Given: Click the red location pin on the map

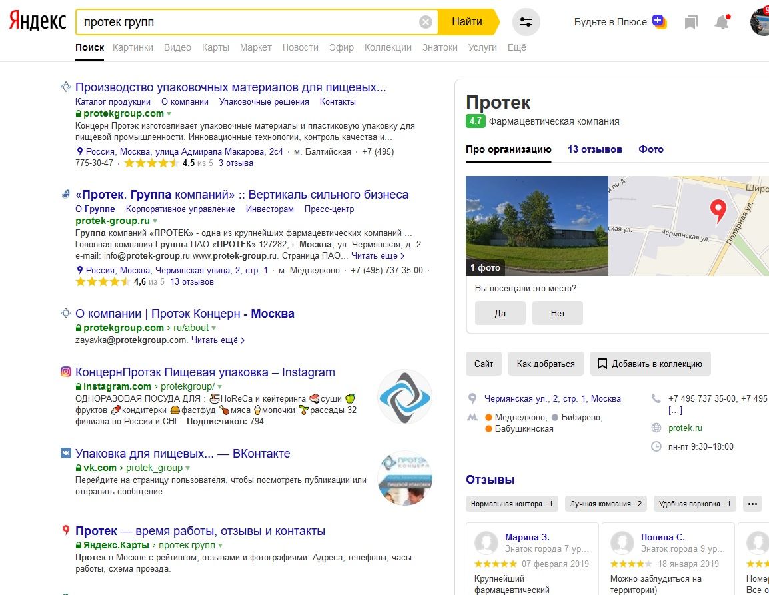Looking at the screenshot, I should pyautogui.click(x=718, y=211).
